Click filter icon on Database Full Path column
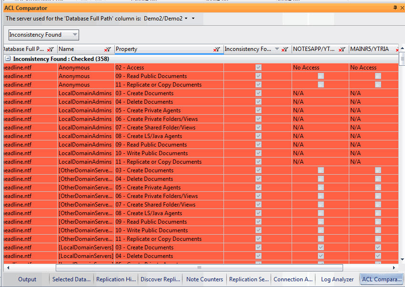The height and width of the screenshot is (287, 405). point(51,49)
